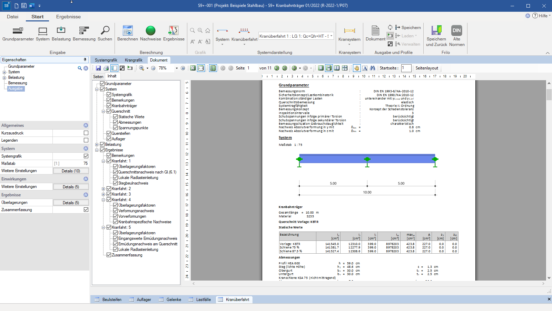Viewport: 552px width, 311px height.
Task: Go to next page green arrow
Action: tap(277, 68)
